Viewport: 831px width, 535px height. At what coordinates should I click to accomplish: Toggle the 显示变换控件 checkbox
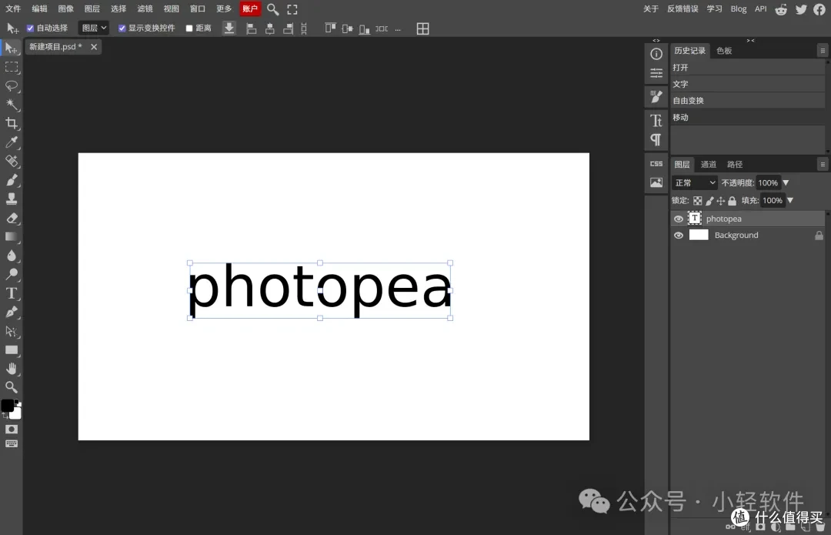pyautogui.click(x=122, y=28)
